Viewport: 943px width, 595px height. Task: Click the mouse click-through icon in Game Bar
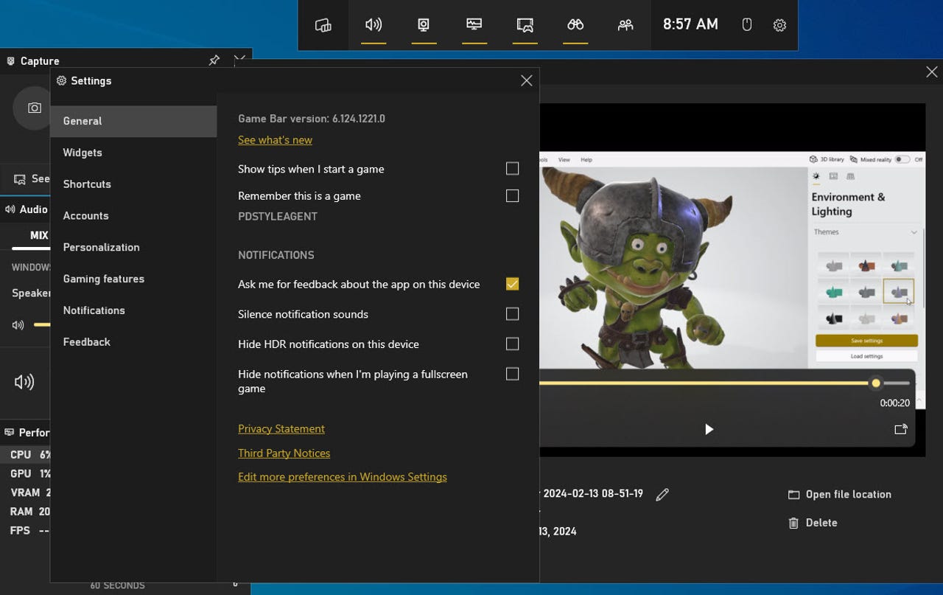point(746,25)
